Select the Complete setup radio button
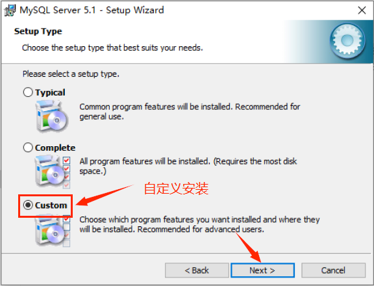Viewport: 374px width, 286px height. point(28,148)
